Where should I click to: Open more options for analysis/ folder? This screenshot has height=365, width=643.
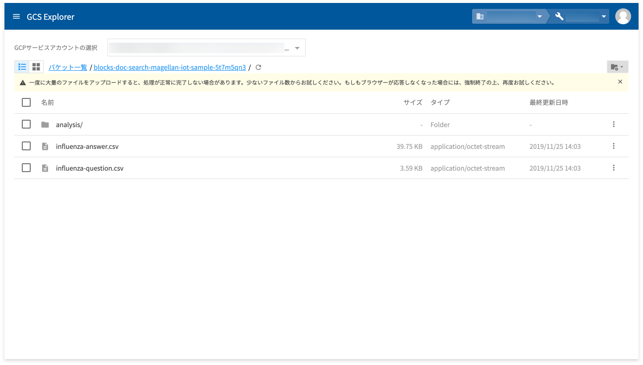pos(614,124)
